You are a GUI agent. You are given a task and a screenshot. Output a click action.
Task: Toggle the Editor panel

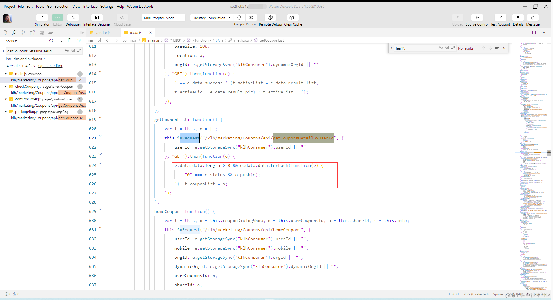[57, 20]
